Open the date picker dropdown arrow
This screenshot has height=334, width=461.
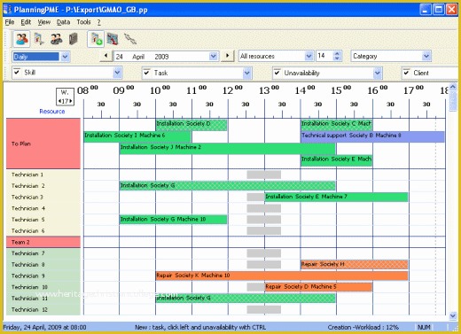click(x=213, y=56)
